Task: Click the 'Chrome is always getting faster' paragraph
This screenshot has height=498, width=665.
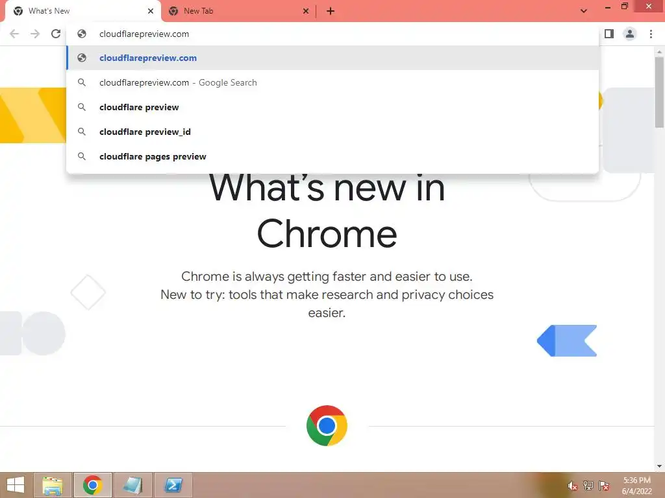Action: 327,294
